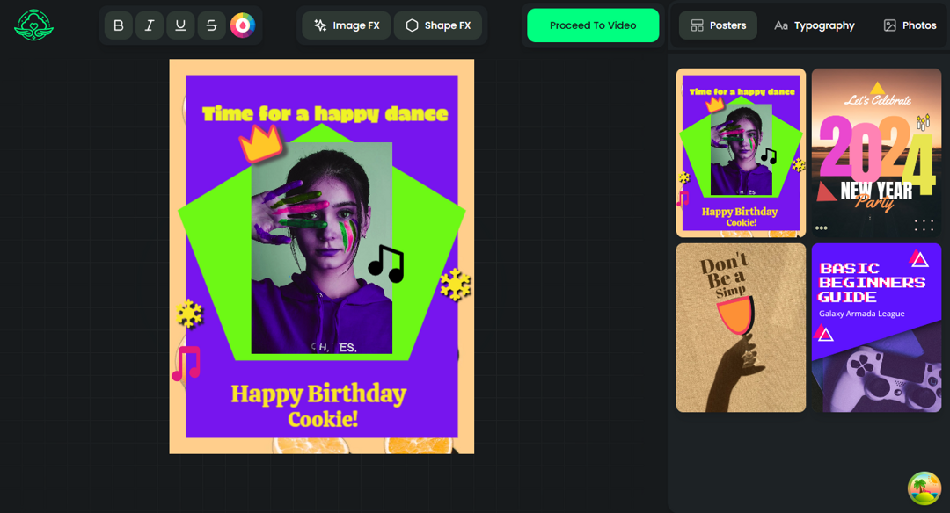Image resolution: width=950 pixels, height=513 pixels.
Task: Click the beach avatar icon
Action: click(924, 488)
